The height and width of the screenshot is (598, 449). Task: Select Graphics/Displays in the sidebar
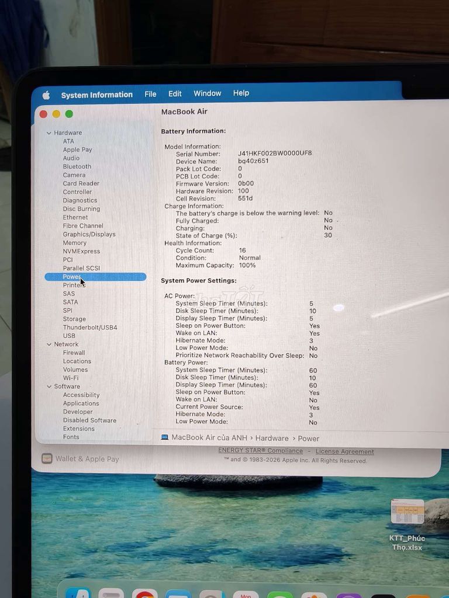click(89, 234)
